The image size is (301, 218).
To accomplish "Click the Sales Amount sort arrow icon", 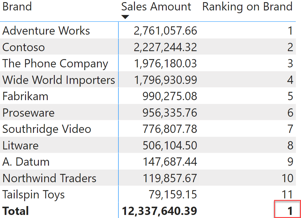I will click(125, 17).
